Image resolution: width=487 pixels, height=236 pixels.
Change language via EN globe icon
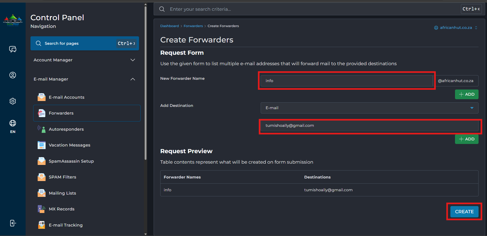13,126
